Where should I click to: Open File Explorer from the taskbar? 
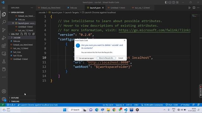(108, 110)
